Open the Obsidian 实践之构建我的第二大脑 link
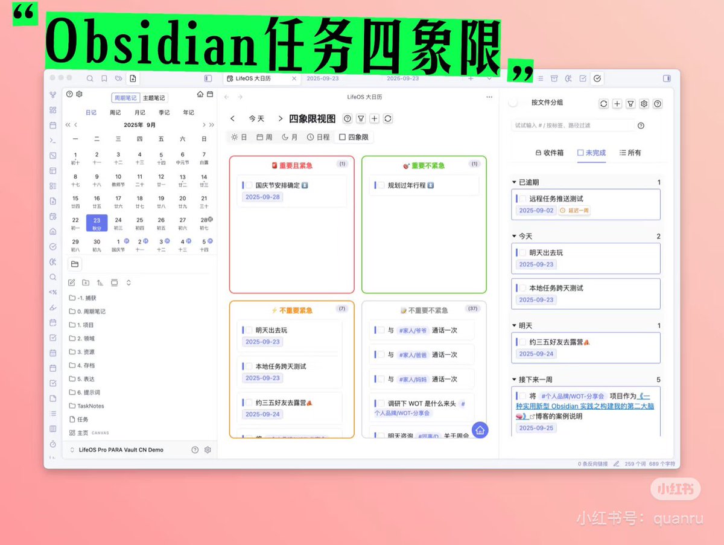Viewport: 724px width, 545px height. [585, 406]
